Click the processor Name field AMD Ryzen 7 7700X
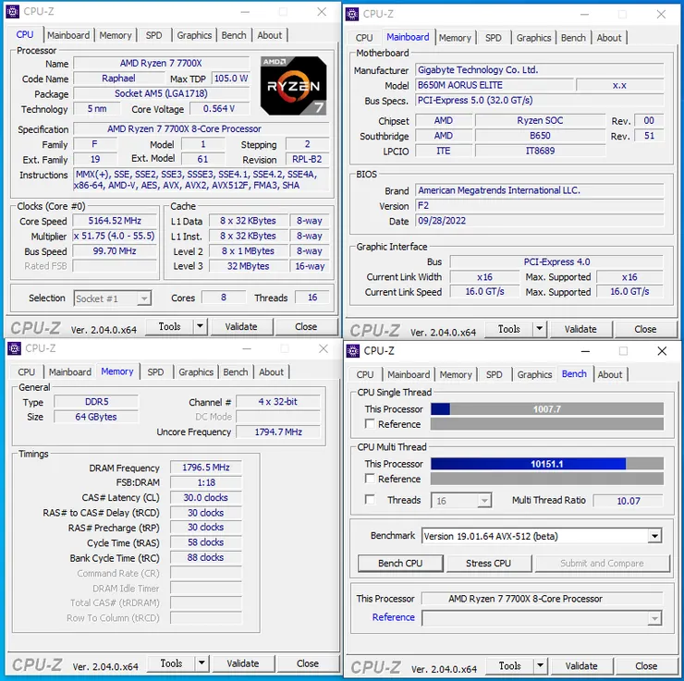Screen dimensions: 684x681 161,63
